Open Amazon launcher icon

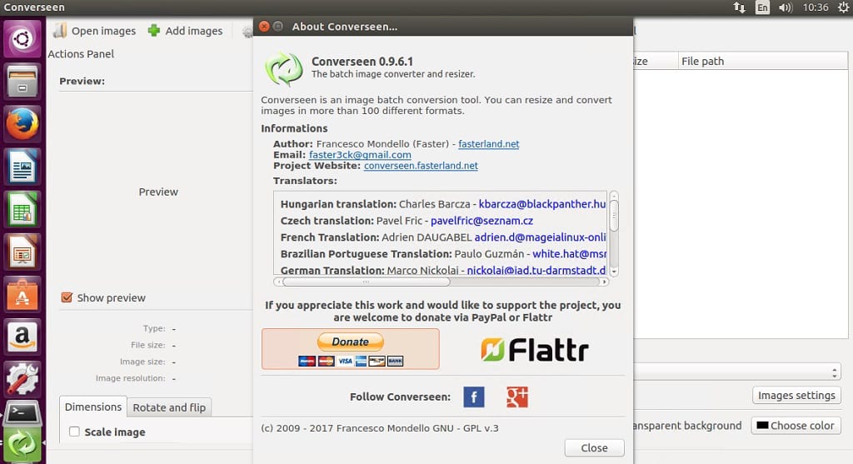point(22,337)
